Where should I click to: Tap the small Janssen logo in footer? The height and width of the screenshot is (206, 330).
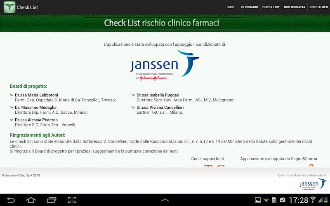(313, 184)
